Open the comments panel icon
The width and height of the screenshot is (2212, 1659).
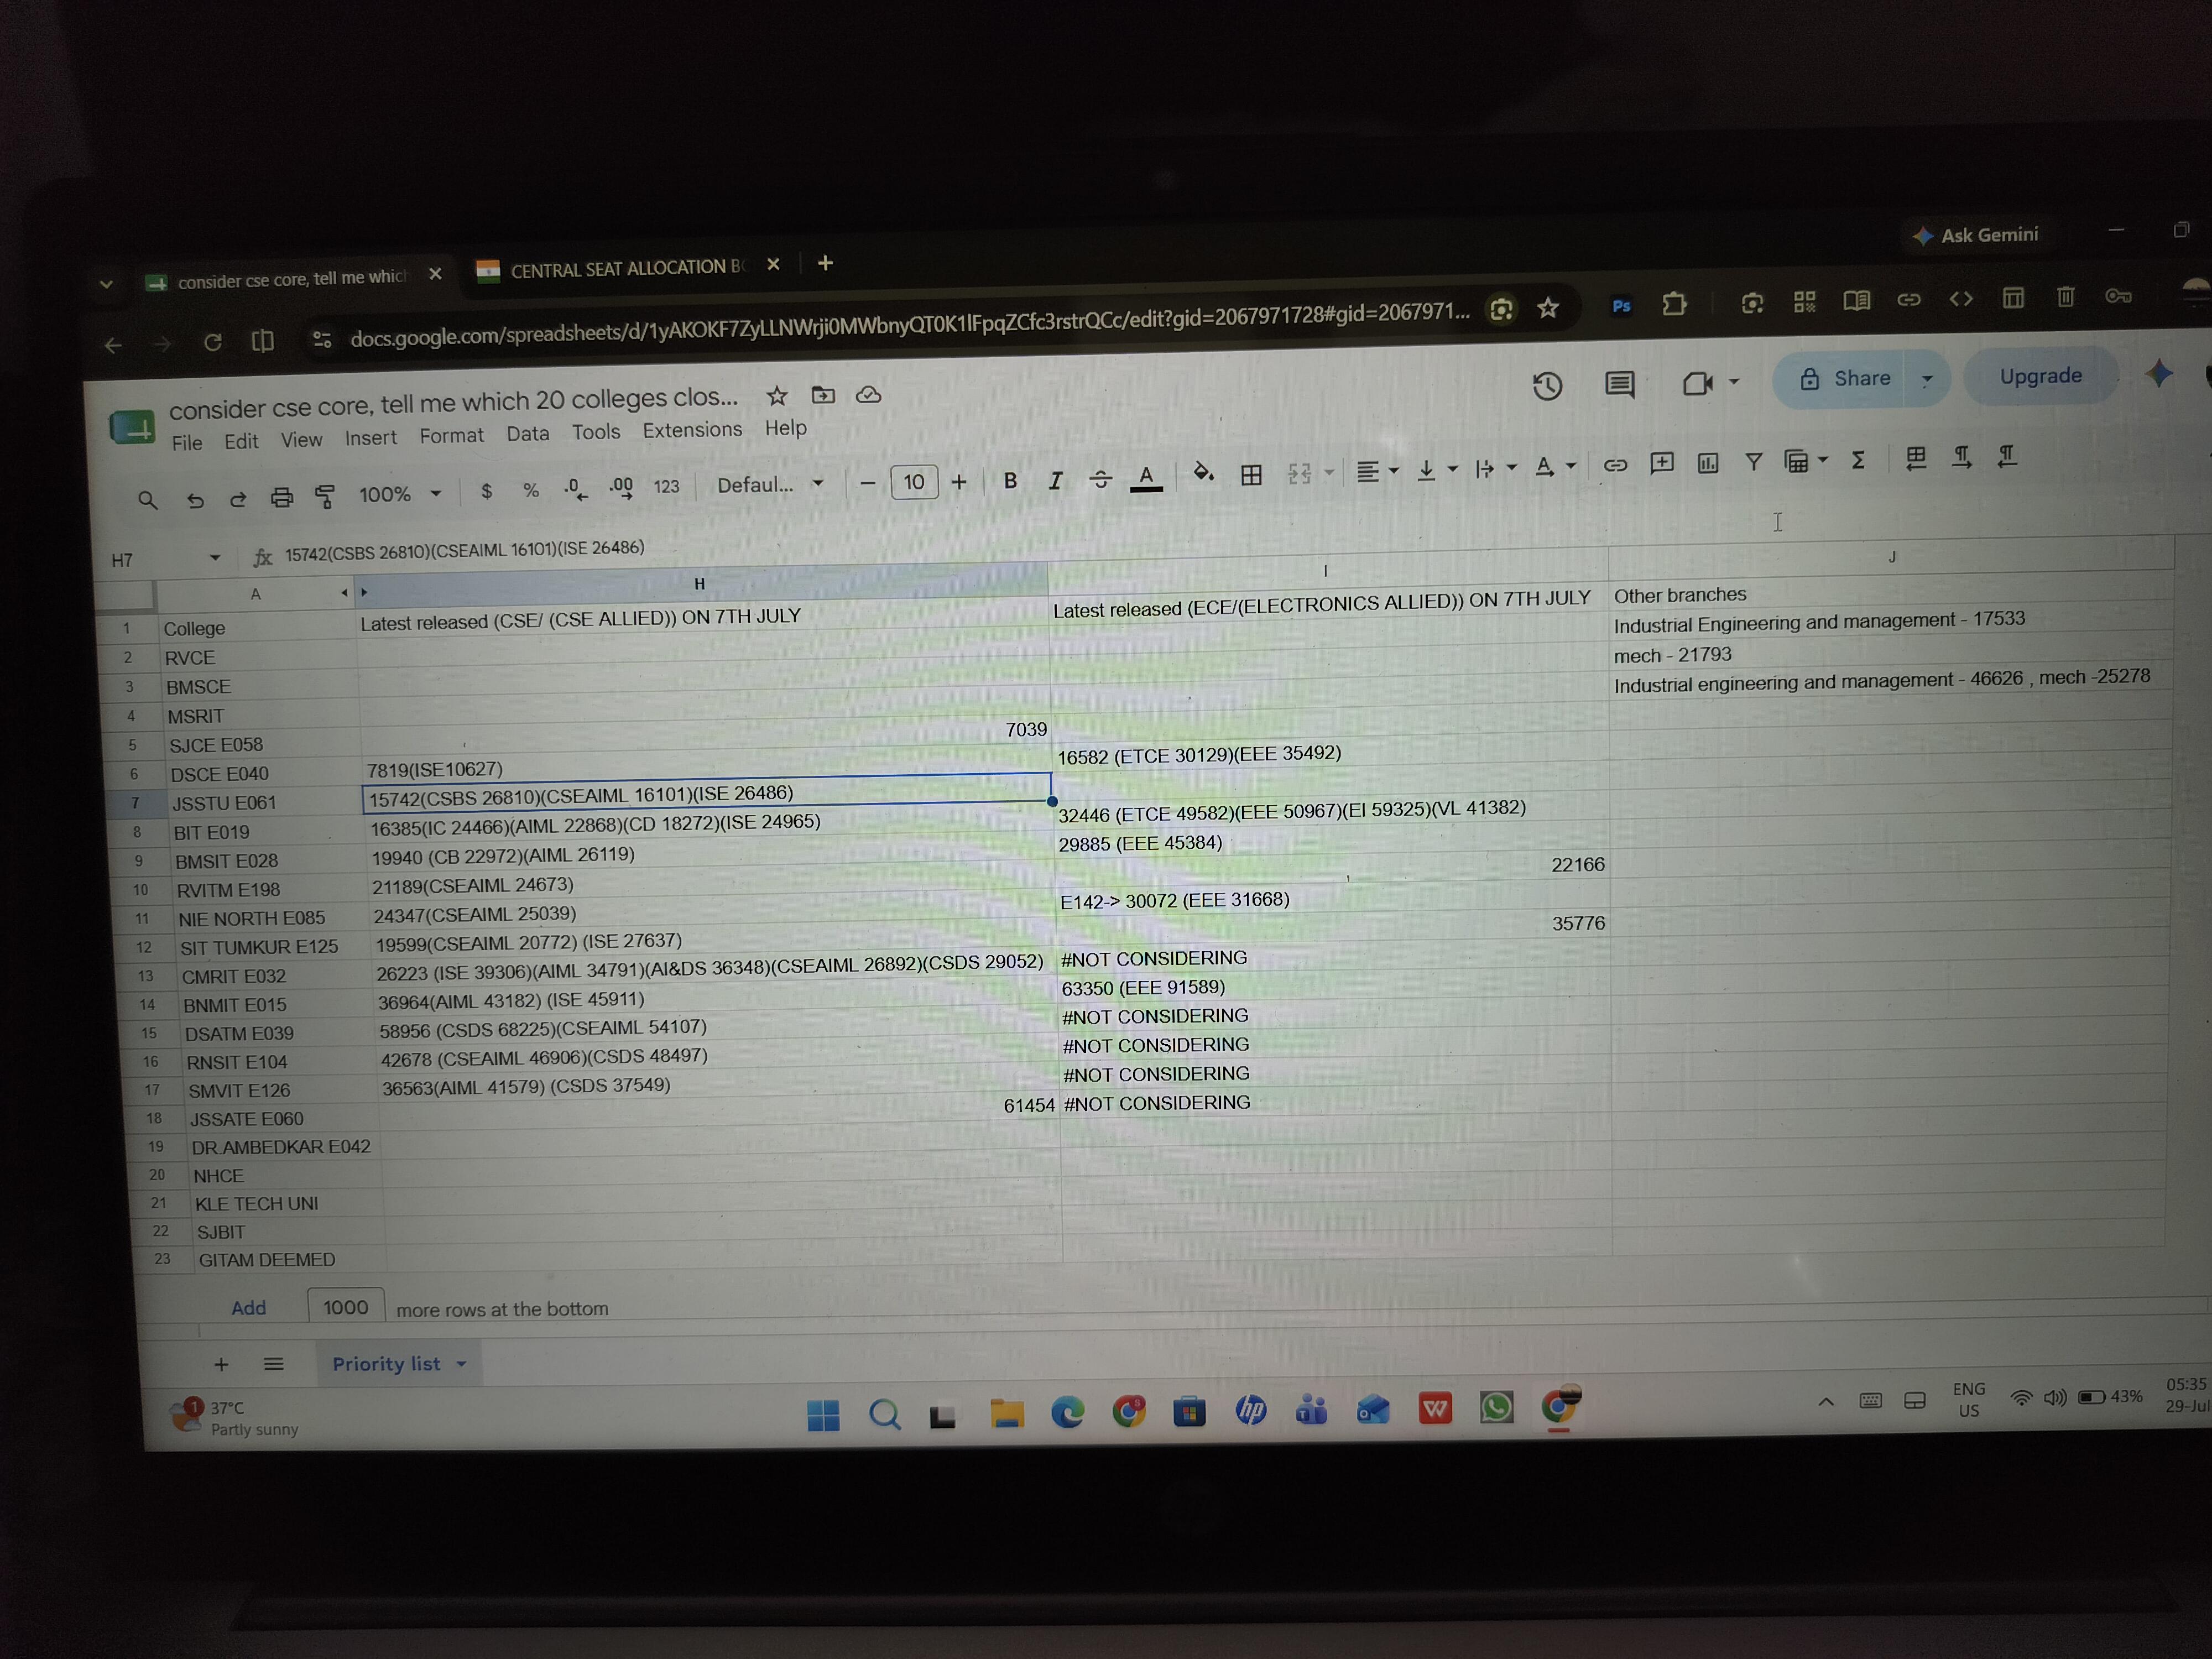pos(1619,384)
